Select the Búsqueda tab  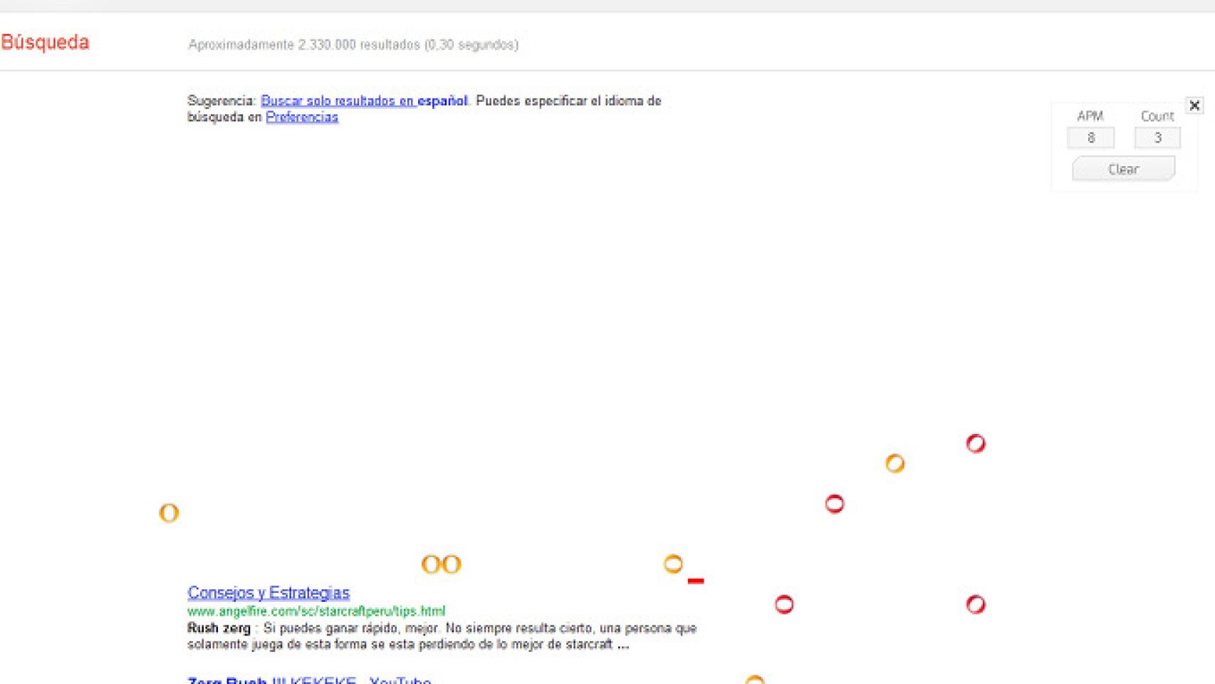(x=46, y=43)
